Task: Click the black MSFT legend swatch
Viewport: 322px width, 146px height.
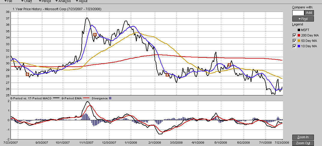Action: (299, 30)
